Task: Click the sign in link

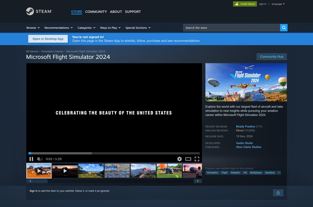Action: (x=263, y=4)
